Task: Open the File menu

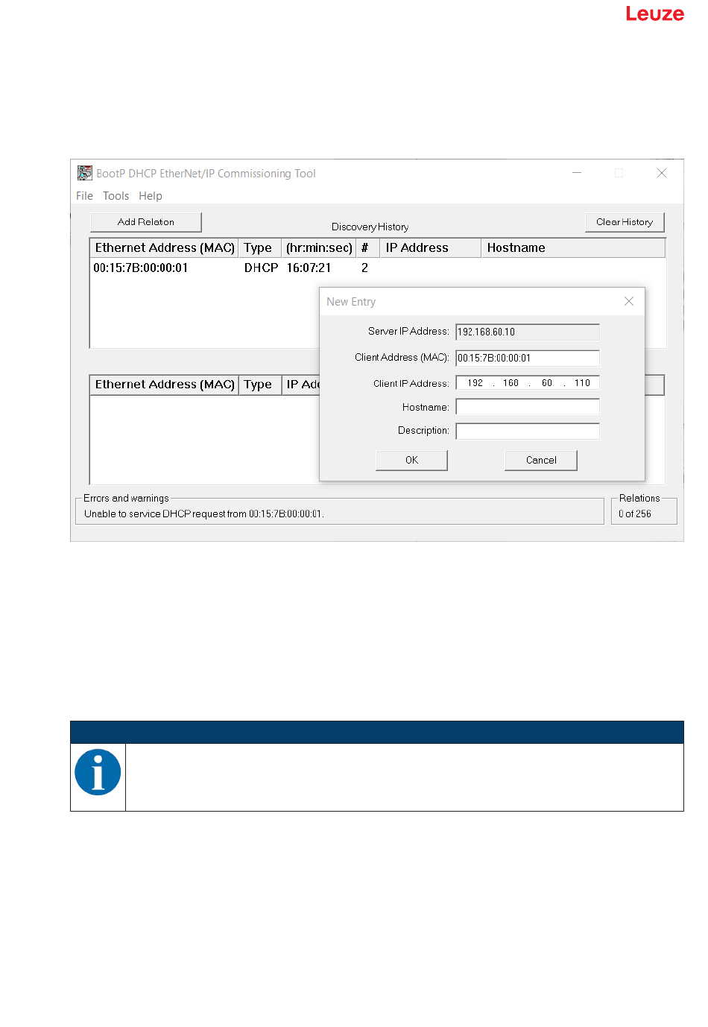Action: 84,196
